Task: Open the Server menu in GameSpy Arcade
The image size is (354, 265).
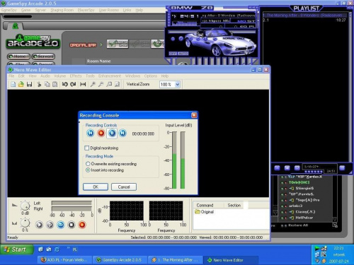Action: click(x=40, y=10)
